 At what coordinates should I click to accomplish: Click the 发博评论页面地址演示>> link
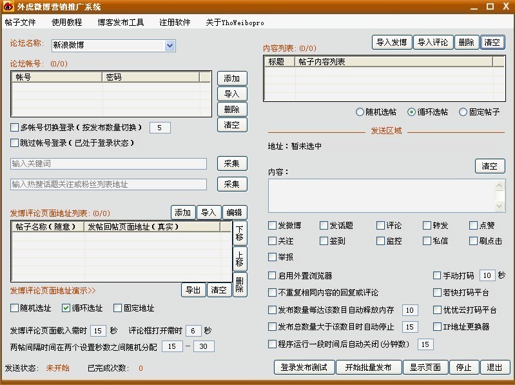(x=53, y=291)
